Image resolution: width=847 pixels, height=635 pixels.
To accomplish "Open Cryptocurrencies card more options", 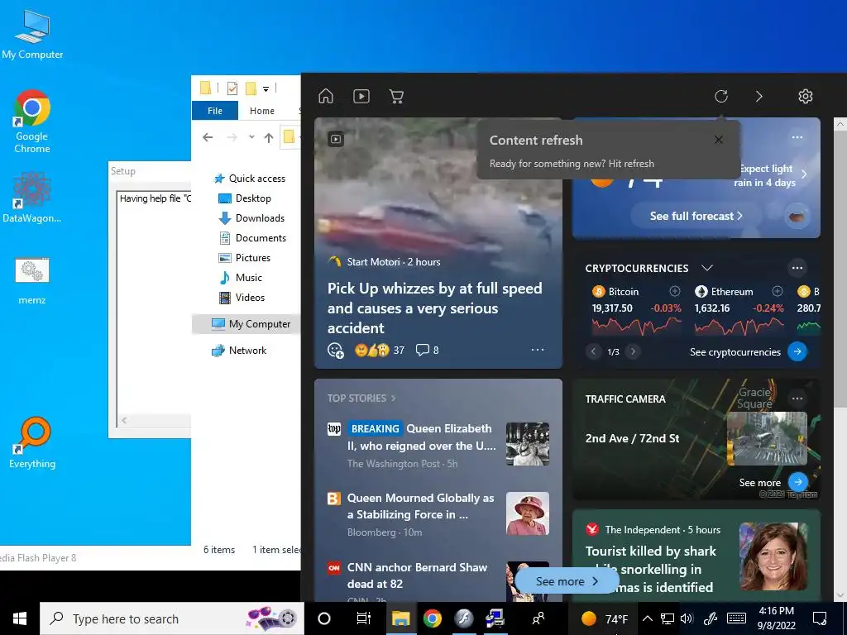I will click(x=797, y=268).
